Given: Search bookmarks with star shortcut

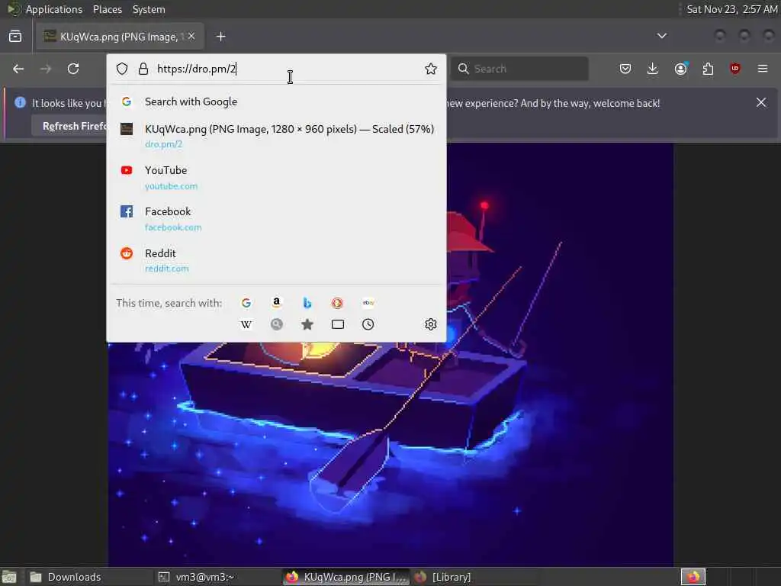Looking at the screenshot, I should click(x=307, y=324).
